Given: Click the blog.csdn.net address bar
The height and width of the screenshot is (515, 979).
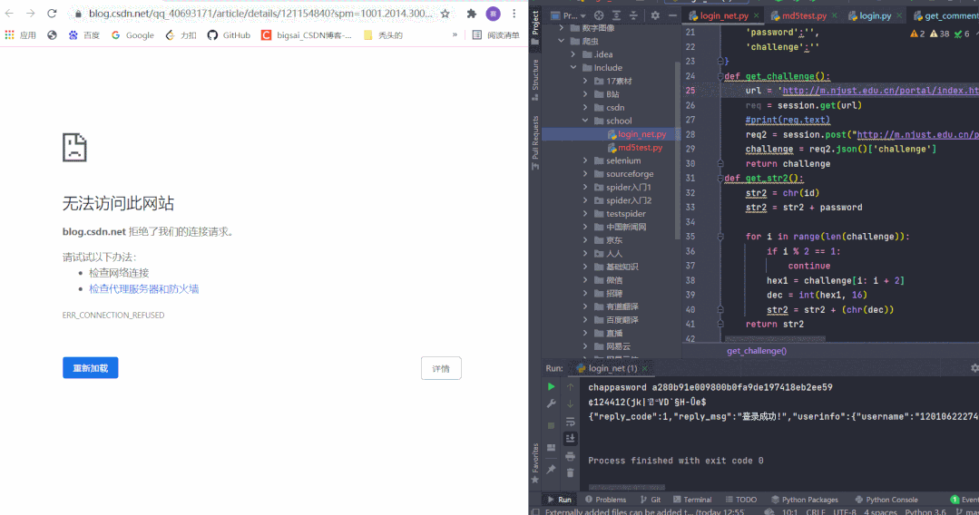Looking at the screenshot, I should click(x=259, y=13).
